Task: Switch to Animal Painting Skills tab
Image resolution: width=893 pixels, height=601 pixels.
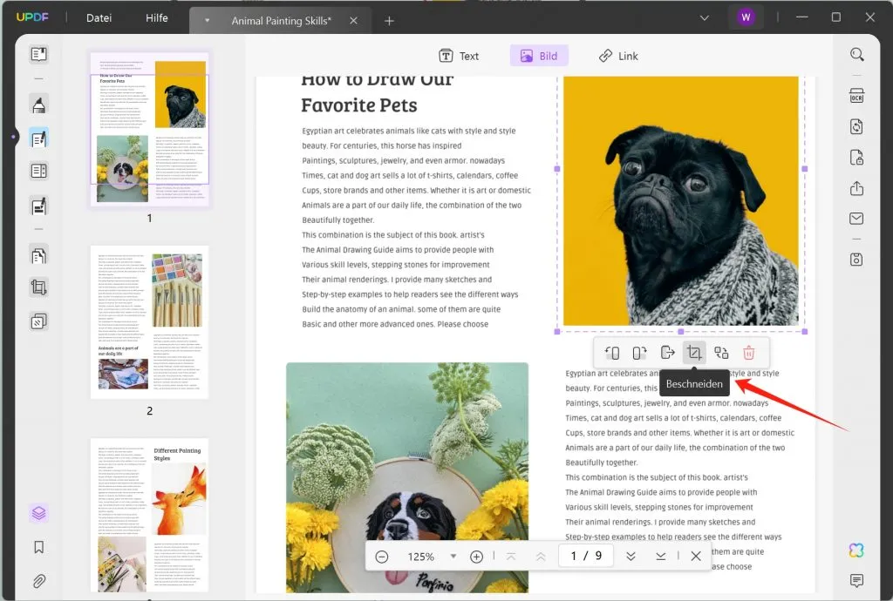Action: coord(281,21)
